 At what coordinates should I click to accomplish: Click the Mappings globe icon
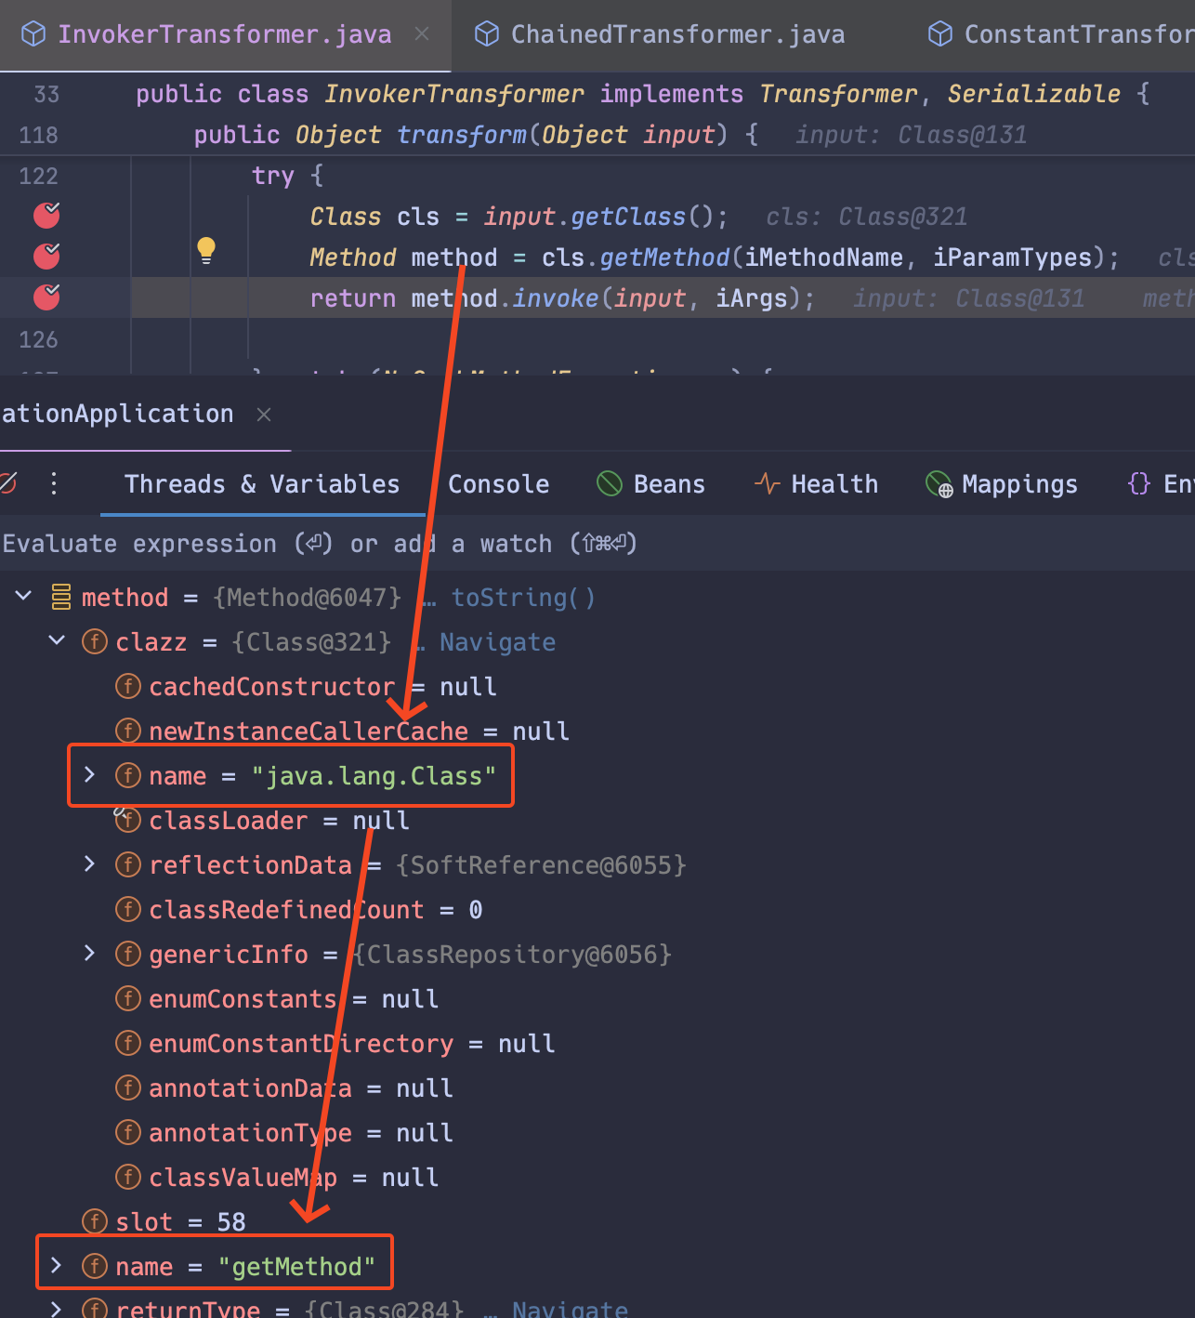tap(937, 483)
